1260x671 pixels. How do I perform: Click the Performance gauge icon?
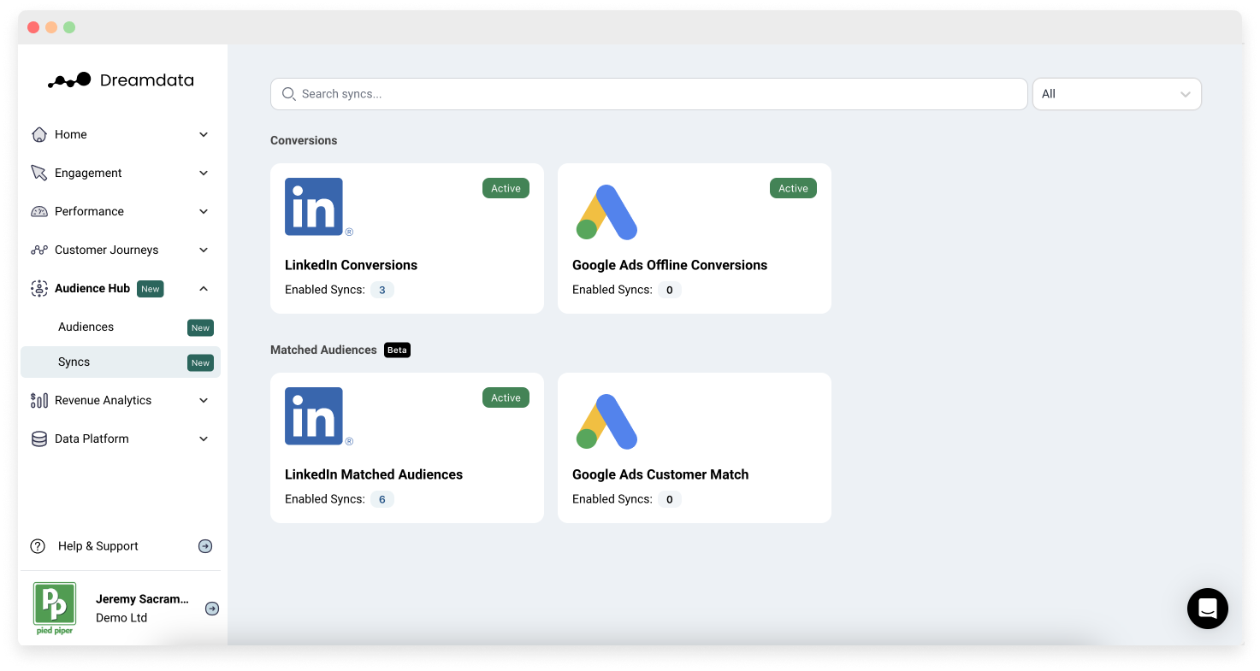38,211
